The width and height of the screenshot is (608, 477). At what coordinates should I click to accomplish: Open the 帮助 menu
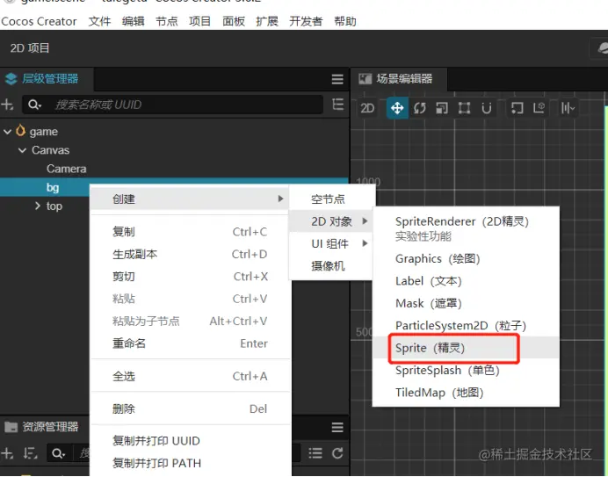[x=345, y=21]
